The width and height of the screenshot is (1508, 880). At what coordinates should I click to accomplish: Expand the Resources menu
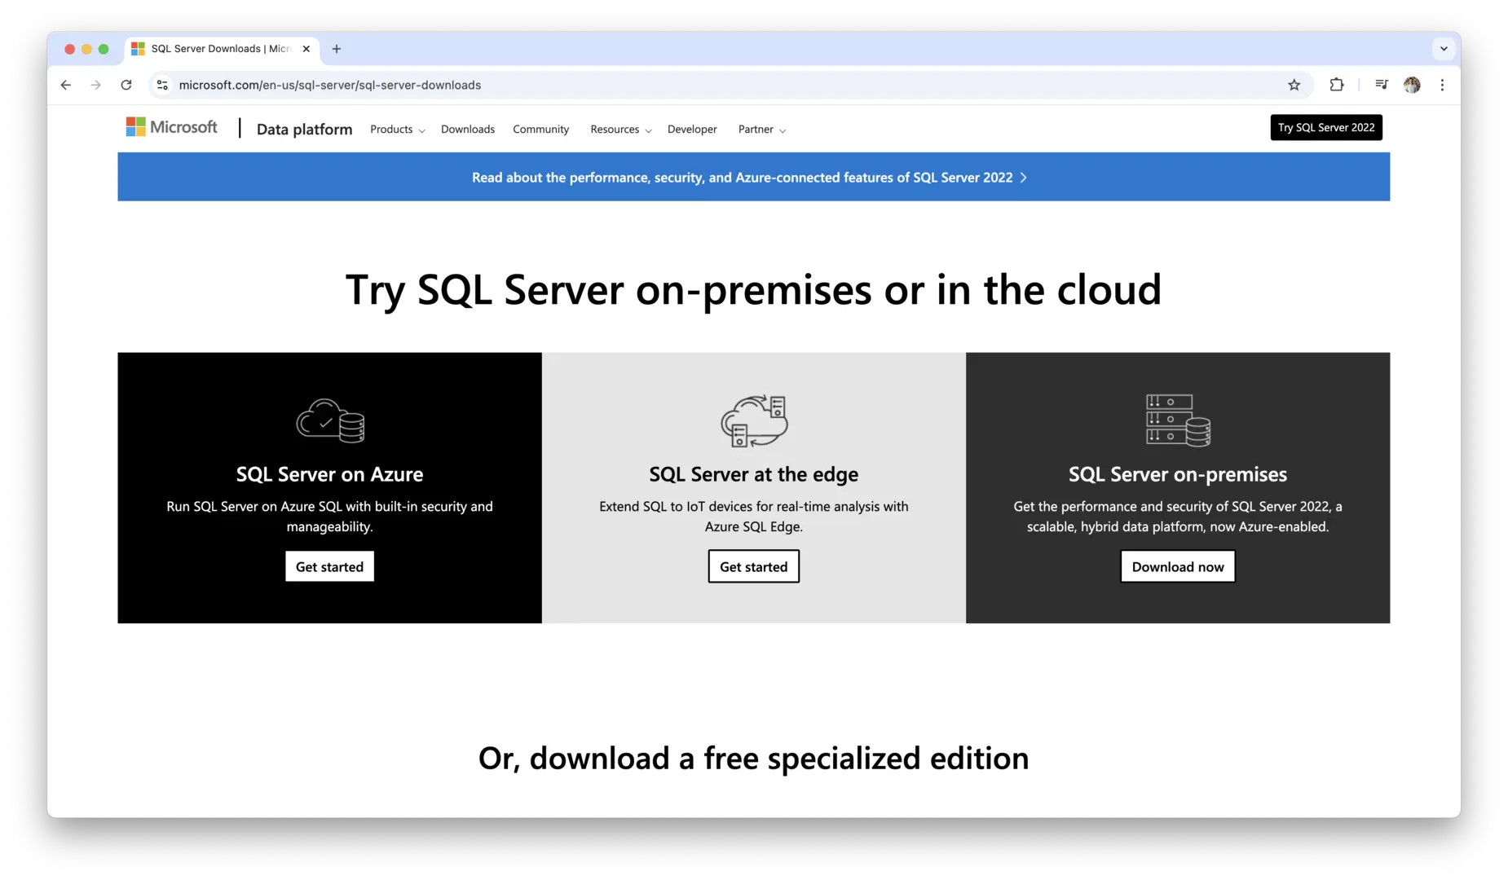[620, 130]
